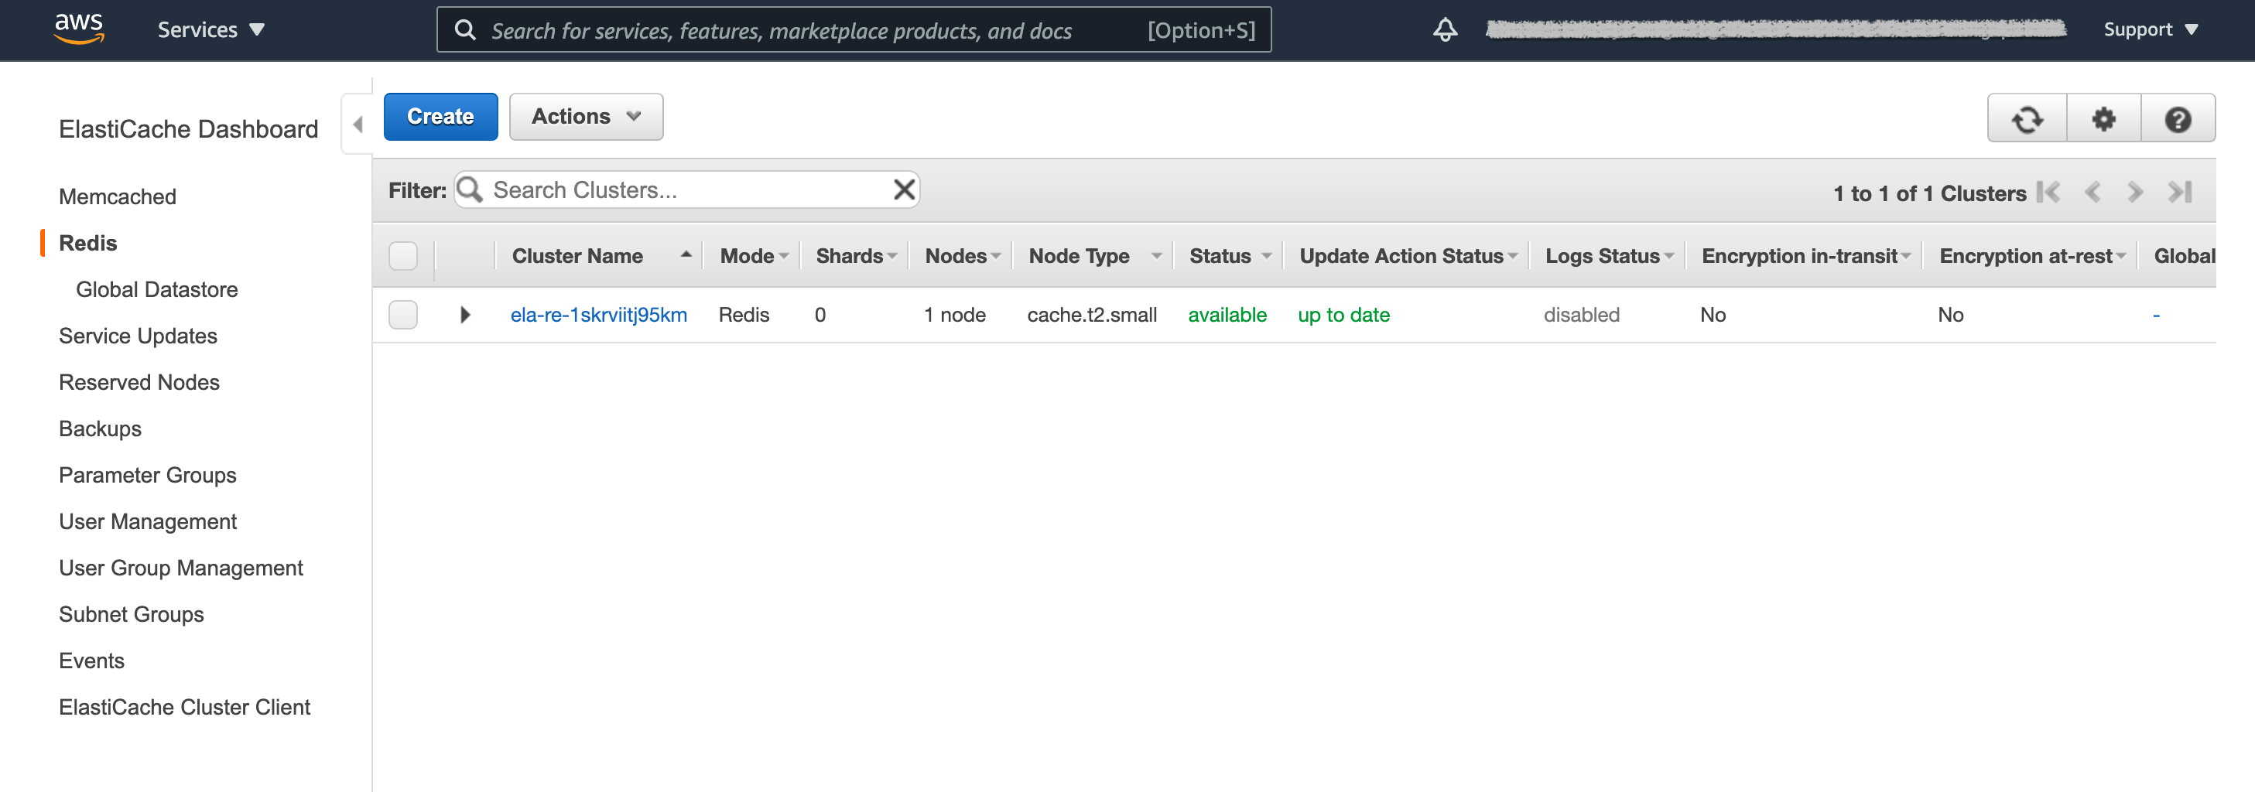2255x792 pixels.
Task: Open the Mode column filter dropdown
Action: (x=783, y=257)
